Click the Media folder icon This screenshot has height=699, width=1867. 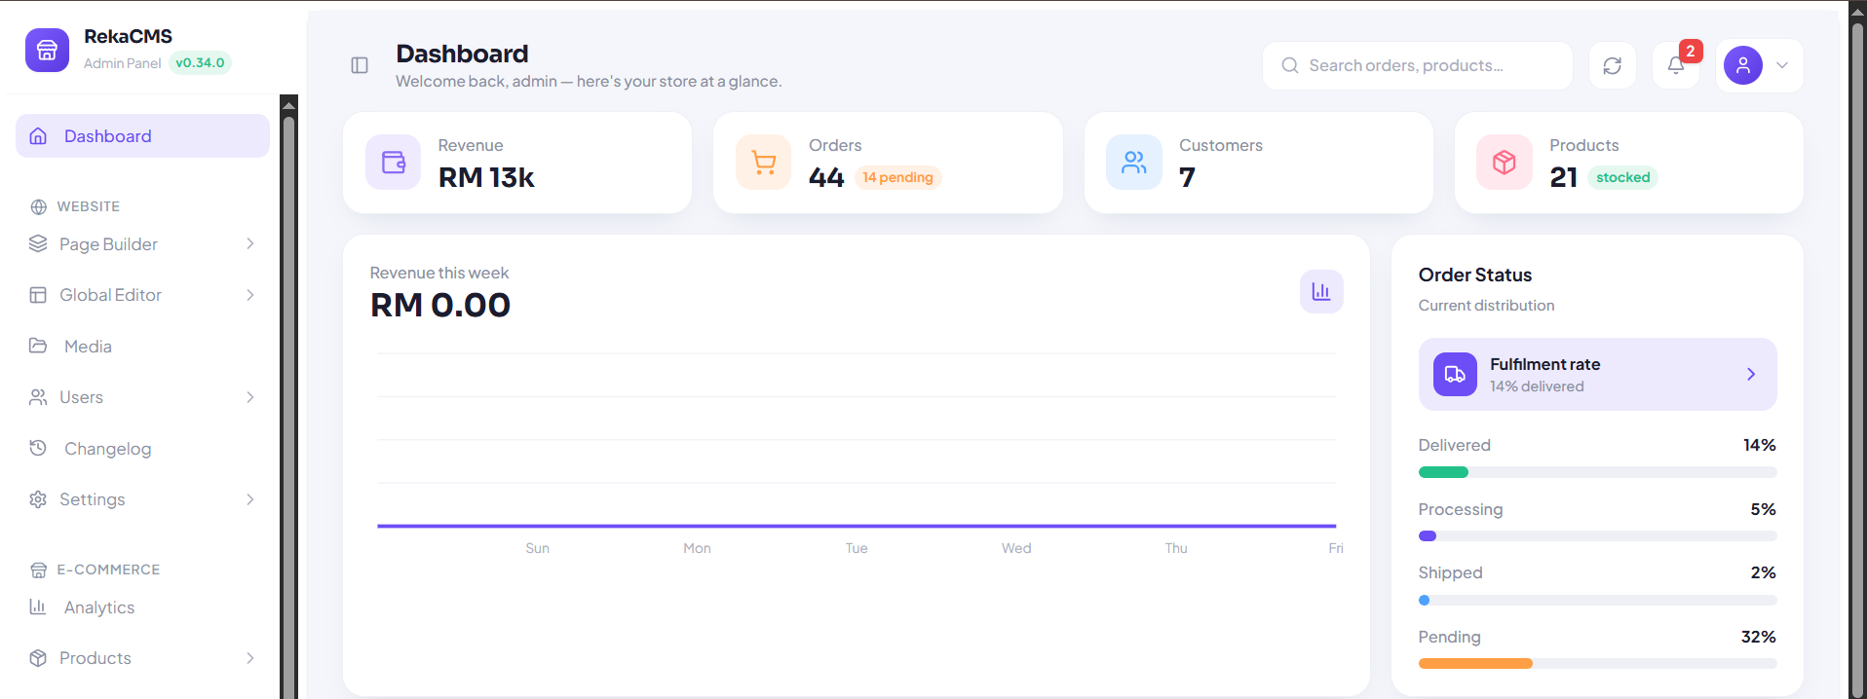pos(38,346)
